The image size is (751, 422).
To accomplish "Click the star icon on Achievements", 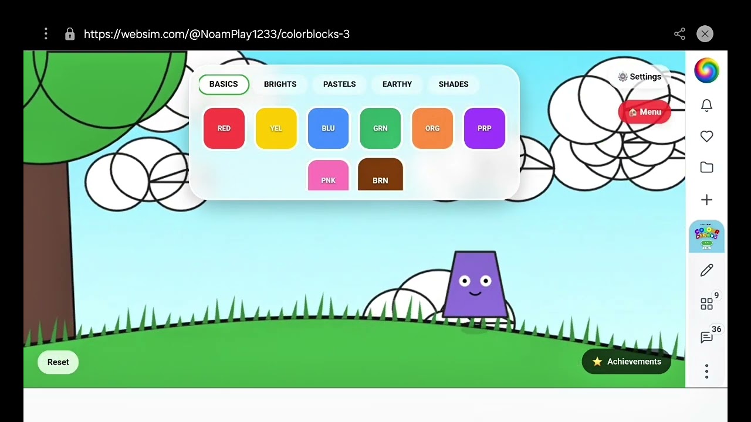I will pyautogui.click(x=597, y=362).
